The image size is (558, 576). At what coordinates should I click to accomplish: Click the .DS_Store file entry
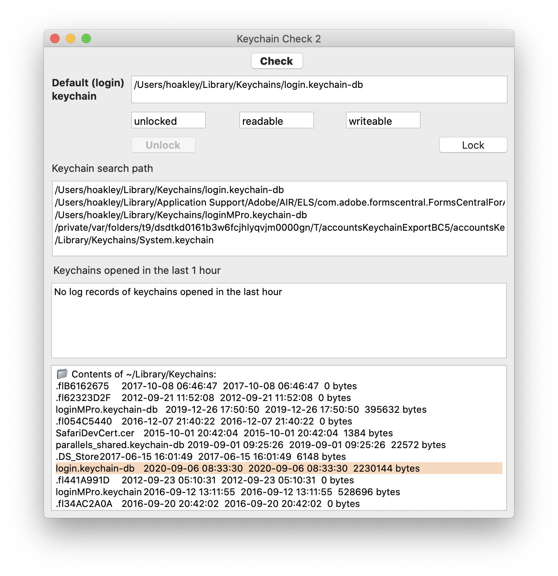click(78, 457)
